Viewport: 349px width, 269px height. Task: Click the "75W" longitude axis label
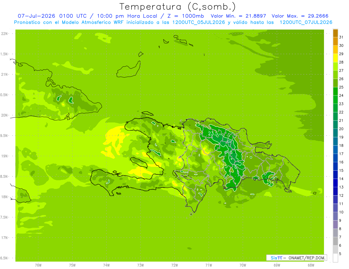tap(72, 265)
